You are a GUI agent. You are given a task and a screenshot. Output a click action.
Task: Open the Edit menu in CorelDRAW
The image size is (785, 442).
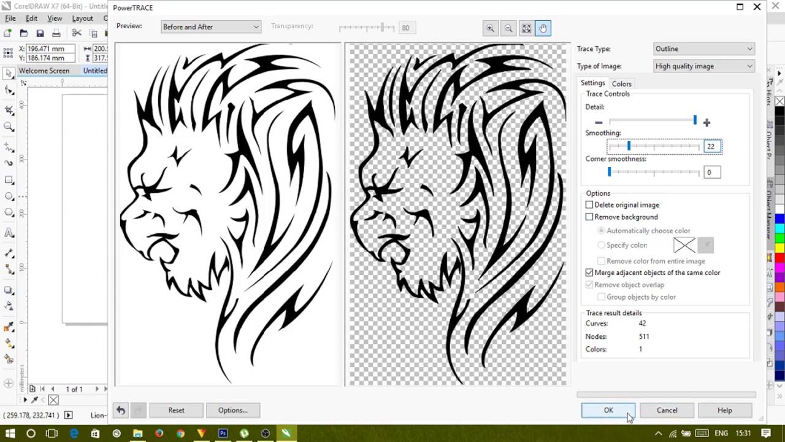31,18
